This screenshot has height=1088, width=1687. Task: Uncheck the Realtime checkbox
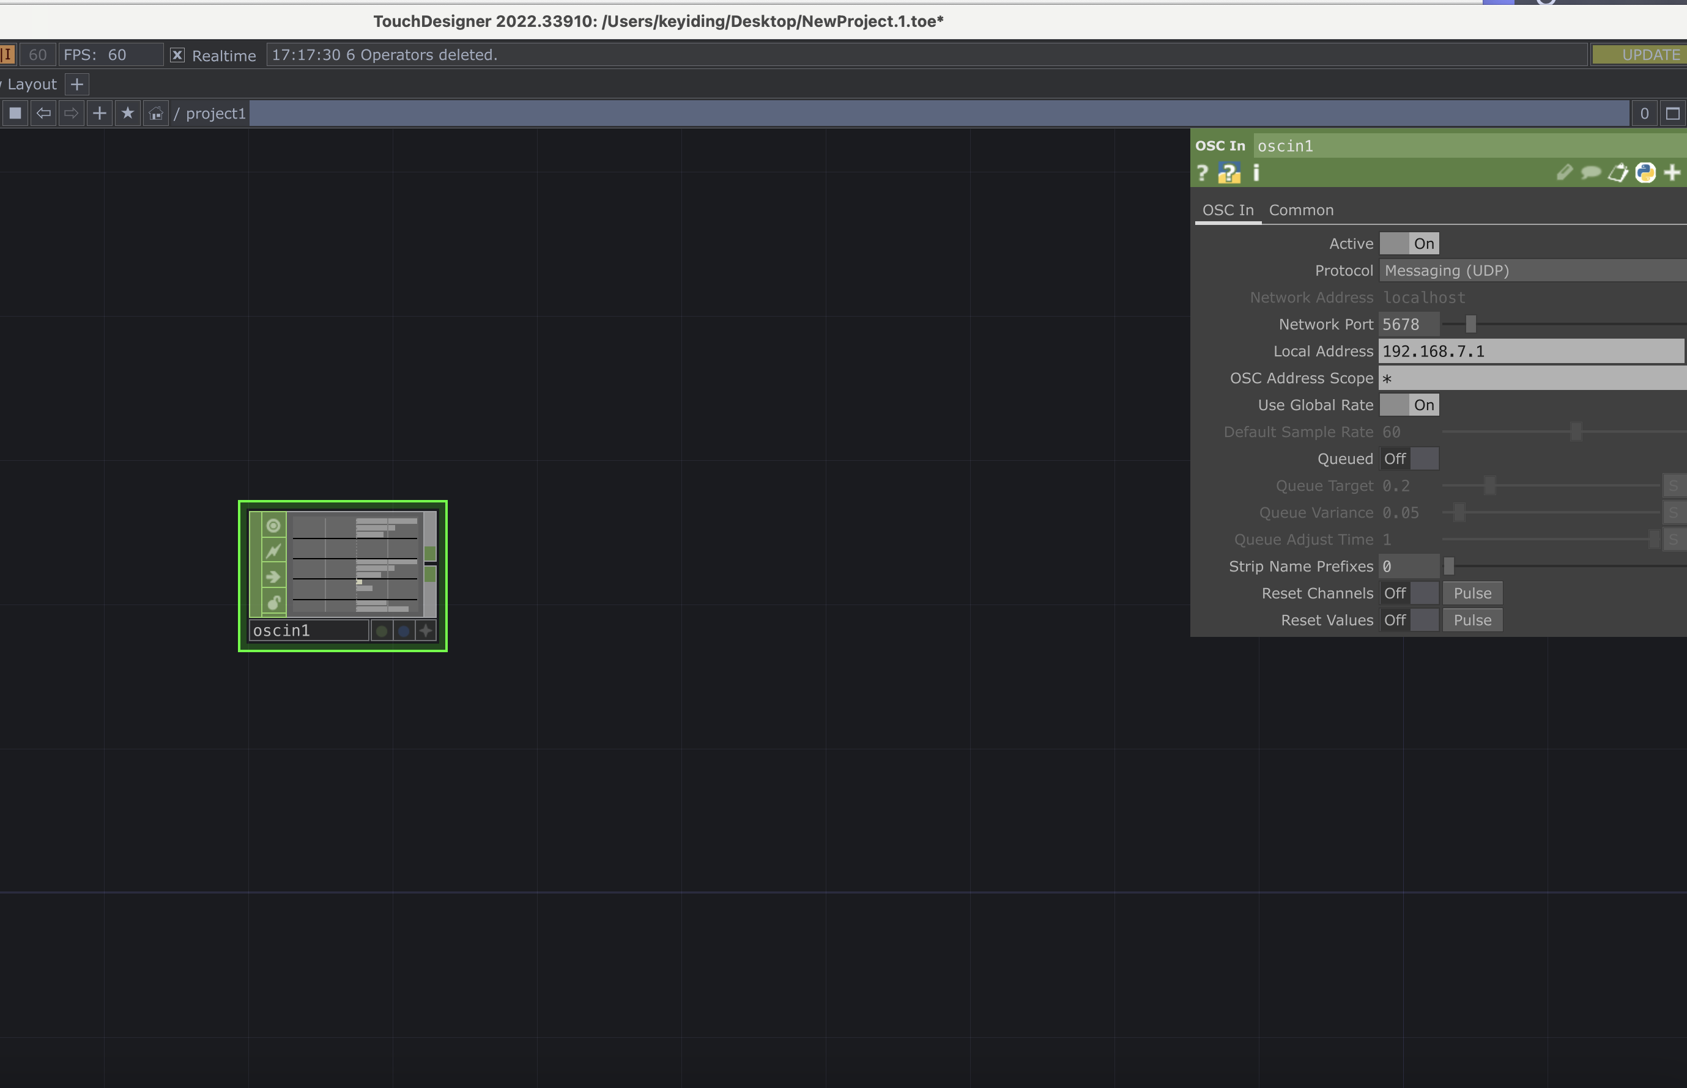(x=177, y=55)
